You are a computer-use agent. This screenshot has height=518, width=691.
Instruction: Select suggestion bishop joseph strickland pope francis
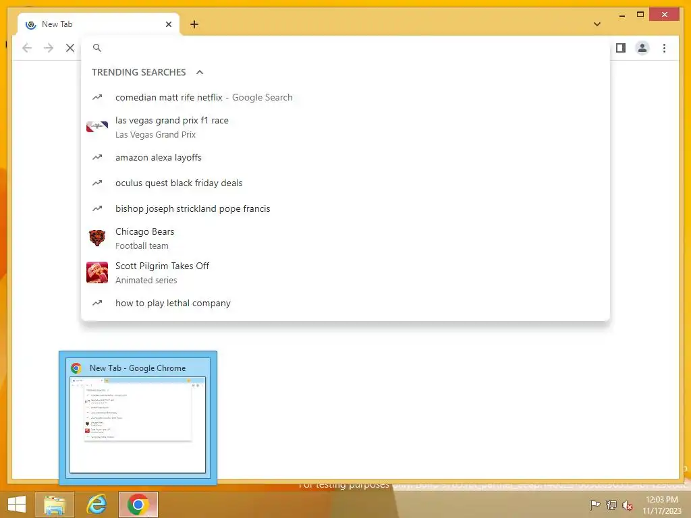345,208
